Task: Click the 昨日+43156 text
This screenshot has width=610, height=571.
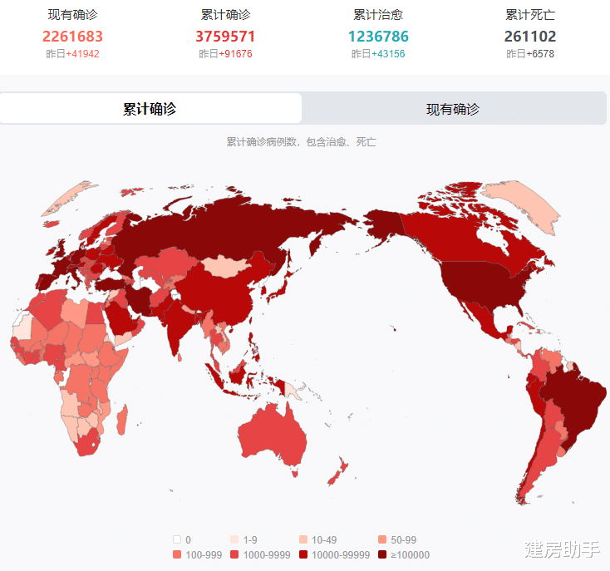Action: click(378, 54)
